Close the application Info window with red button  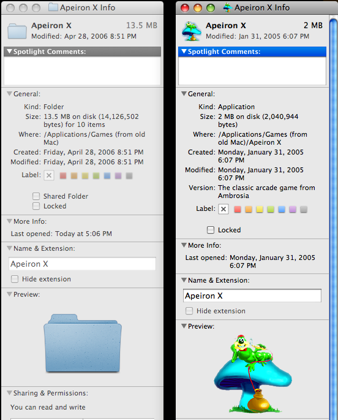click(x=185, y=8)
